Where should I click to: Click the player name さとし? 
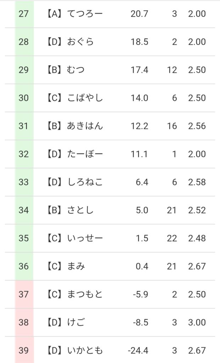tap(81, 210)
